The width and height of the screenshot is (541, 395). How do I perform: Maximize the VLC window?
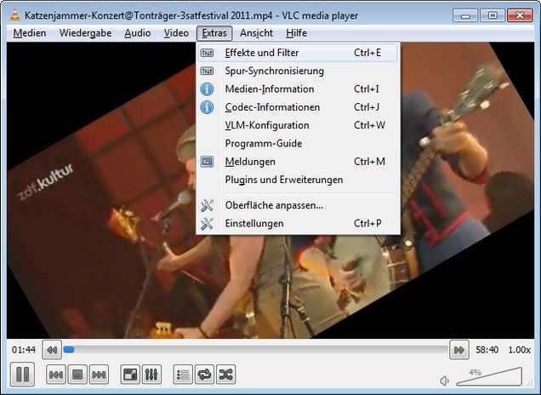click(493, 15)
